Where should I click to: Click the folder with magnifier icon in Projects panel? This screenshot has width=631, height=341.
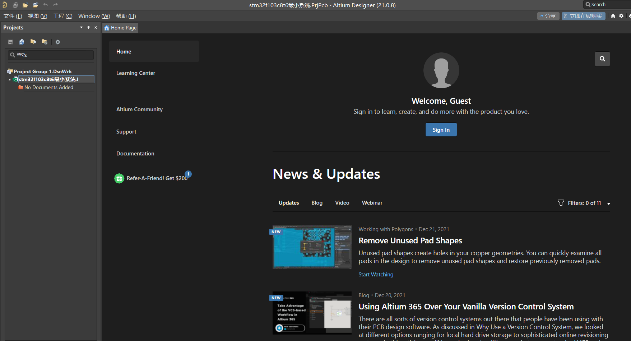[33, 42]
